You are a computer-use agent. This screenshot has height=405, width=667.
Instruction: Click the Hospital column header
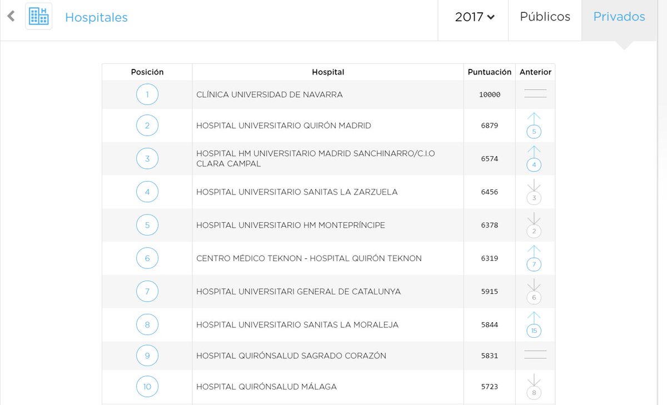[x=328, y=72]
